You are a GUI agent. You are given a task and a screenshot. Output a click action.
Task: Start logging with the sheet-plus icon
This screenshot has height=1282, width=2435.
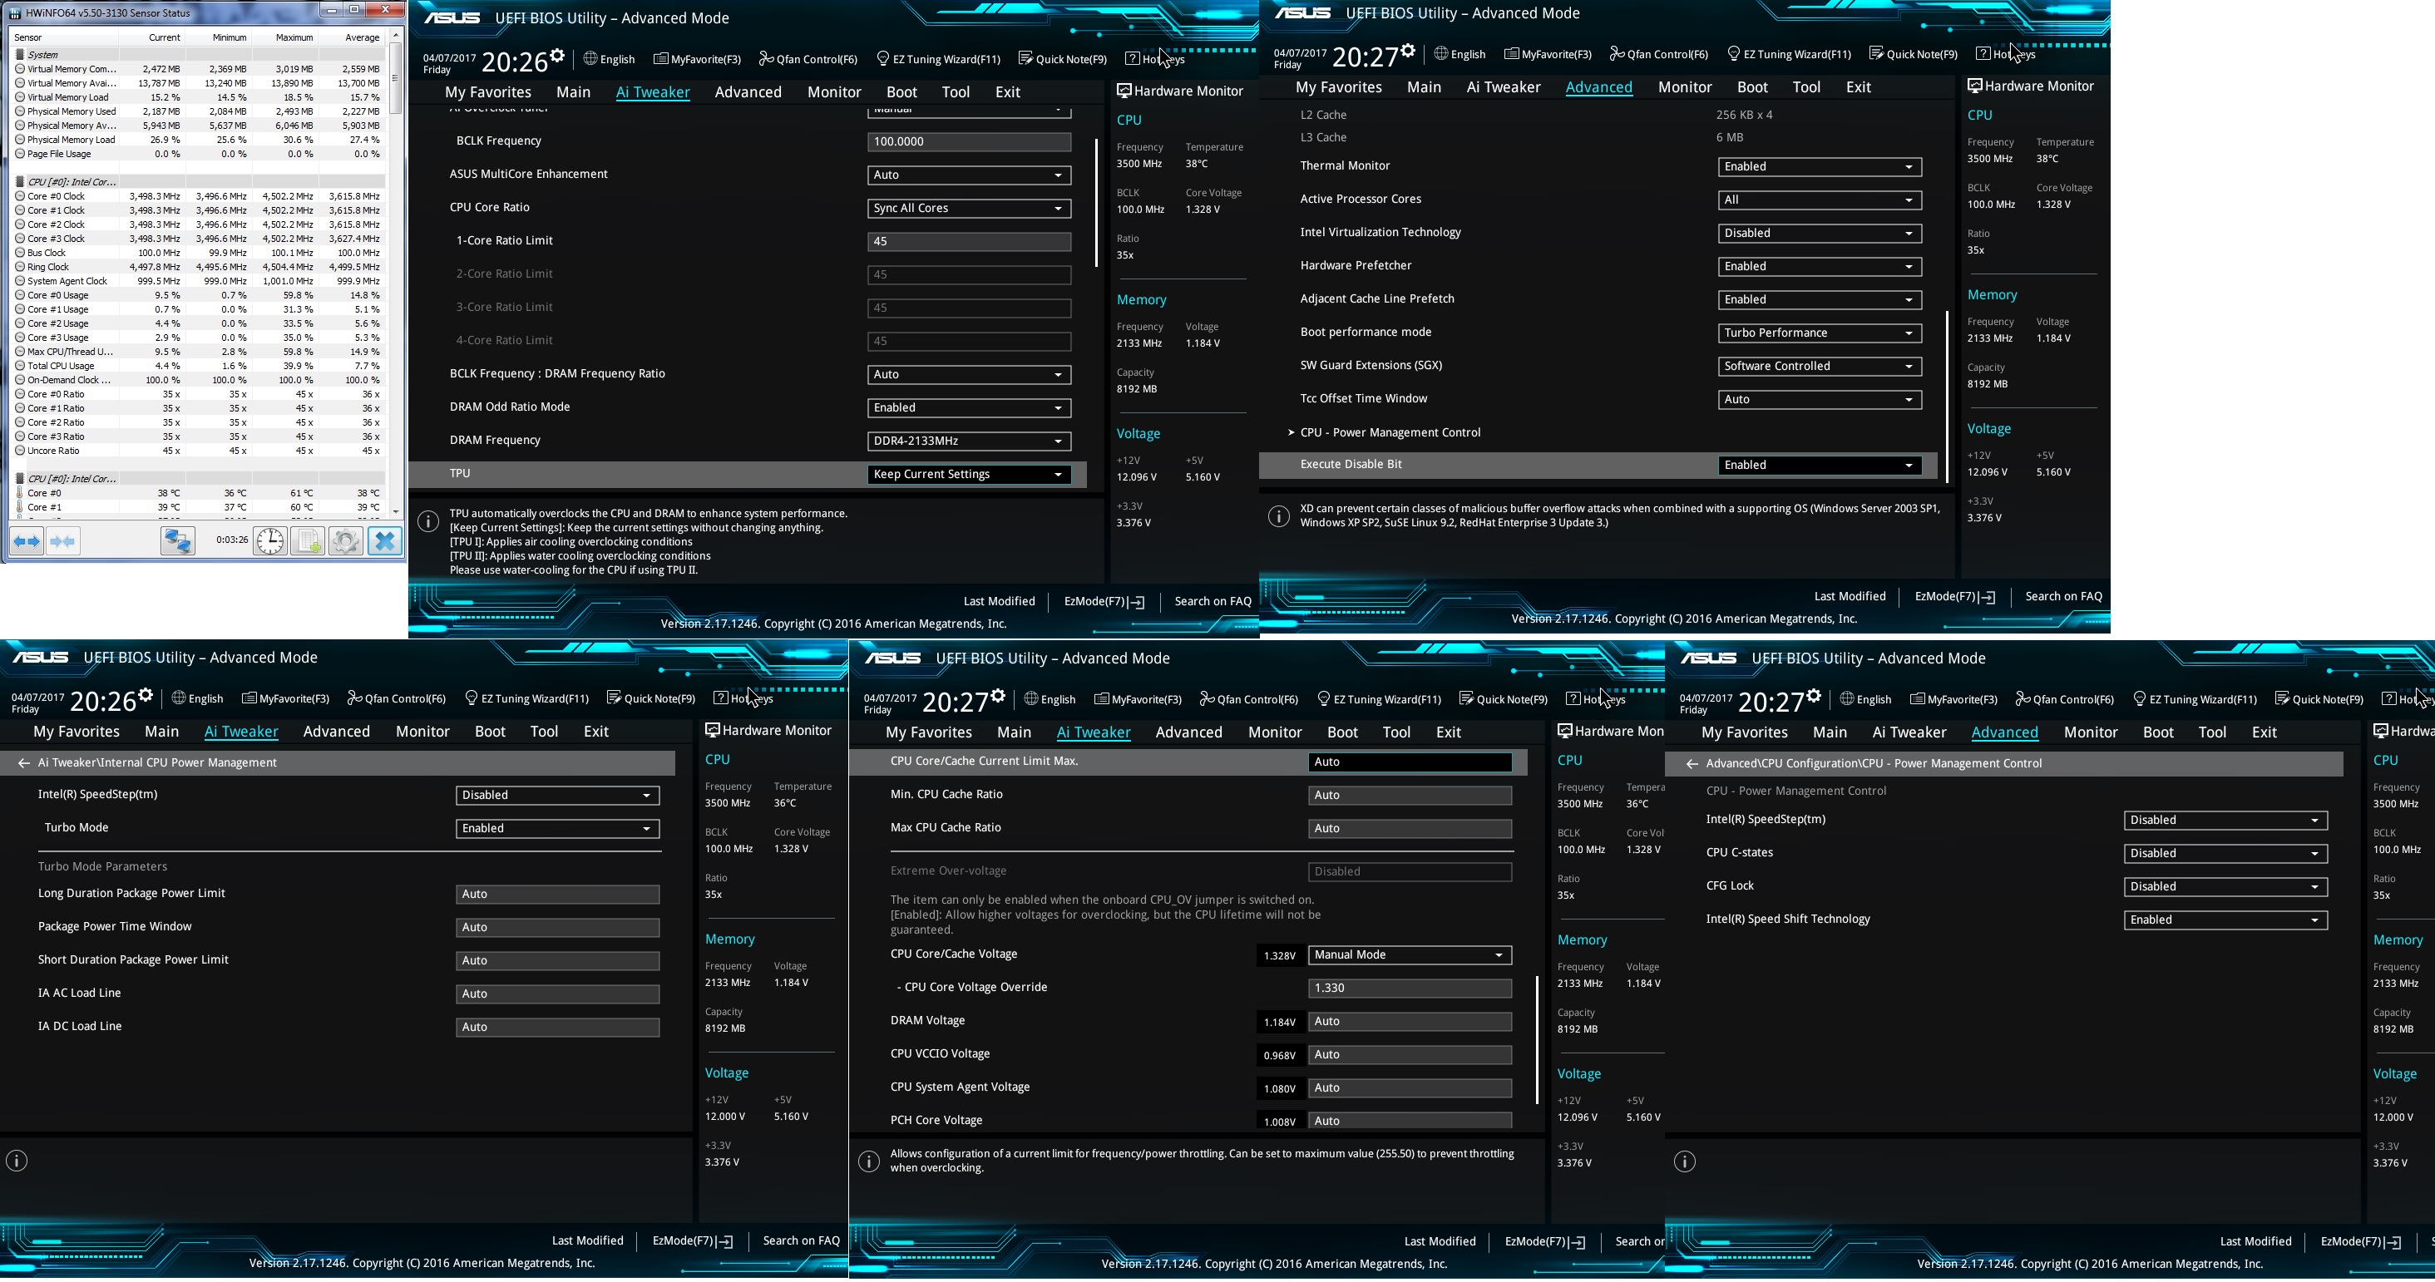307,541
